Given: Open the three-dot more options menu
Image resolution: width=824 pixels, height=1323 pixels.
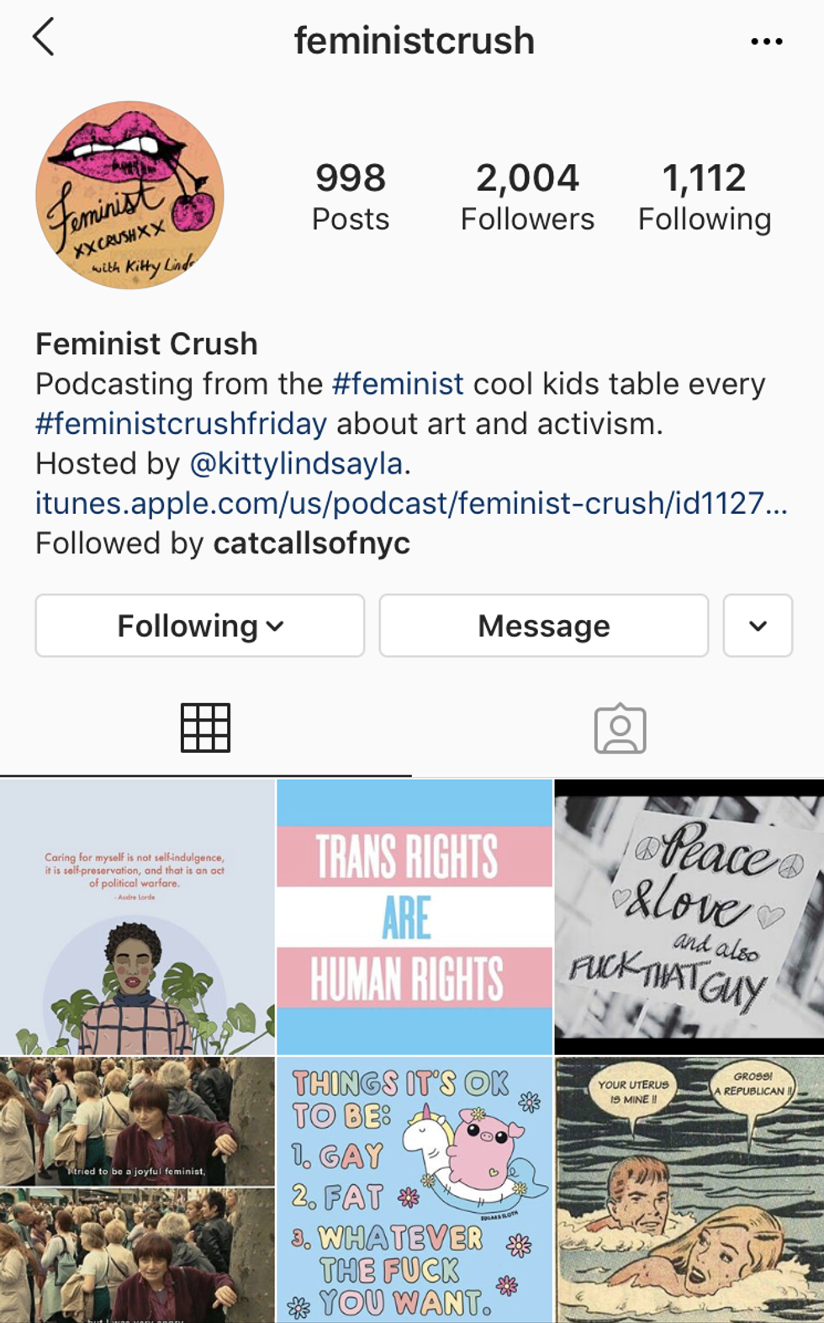Looking at the screenshot, I should coord(766,41).
